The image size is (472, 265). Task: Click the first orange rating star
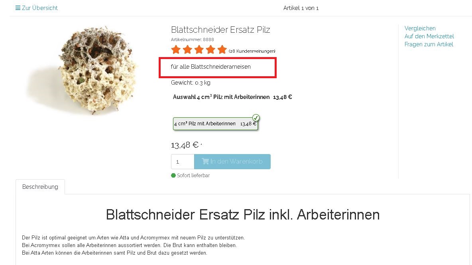click(x=176, y=49)
